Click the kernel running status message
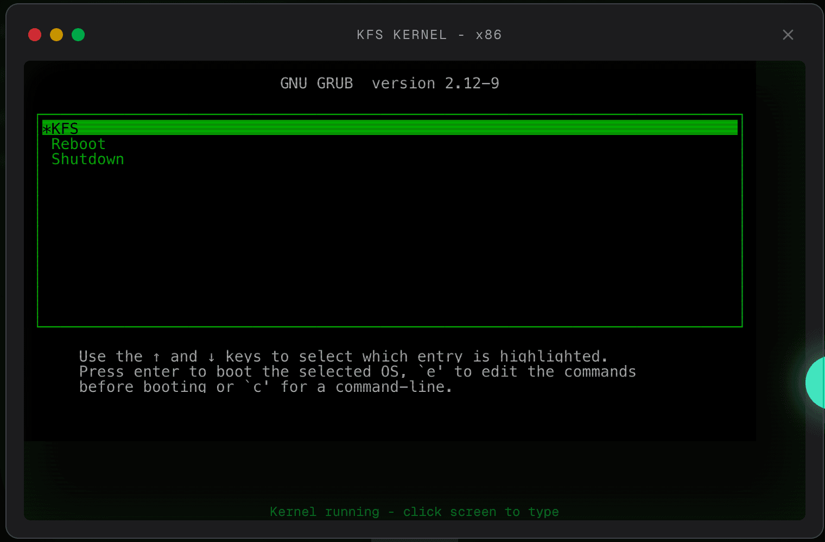Screen dimensions: 825x542 click(414, 511)
